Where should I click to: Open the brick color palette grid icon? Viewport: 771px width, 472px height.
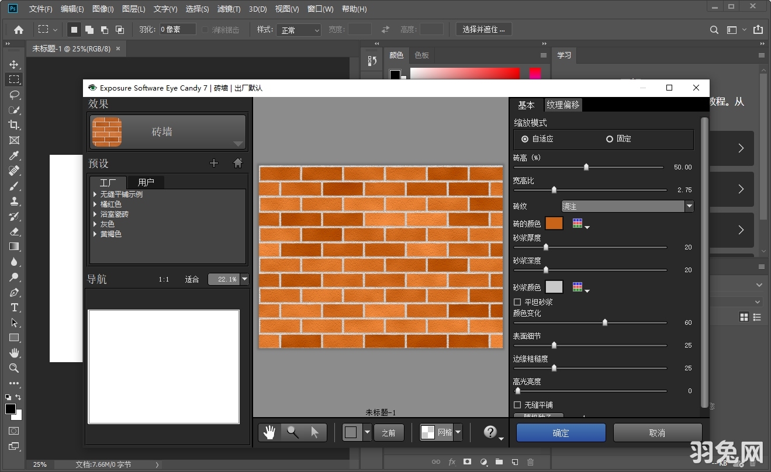pyautogui.click(x=576, y=223)
